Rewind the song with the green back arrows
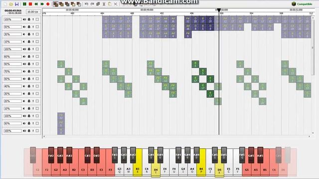 (x=36, y=4)
